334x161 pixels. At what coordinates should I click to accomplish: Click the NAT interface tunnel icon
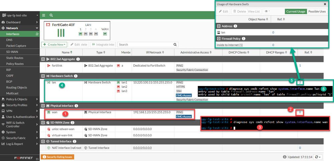[48, 148]
